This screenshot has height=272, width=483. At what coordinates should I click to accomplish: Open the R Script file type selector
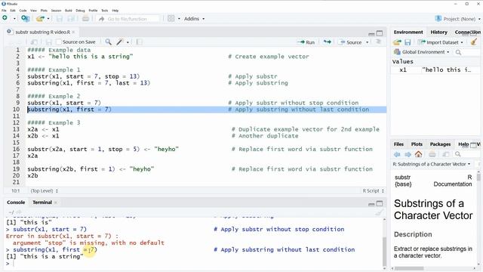point(373,191)
